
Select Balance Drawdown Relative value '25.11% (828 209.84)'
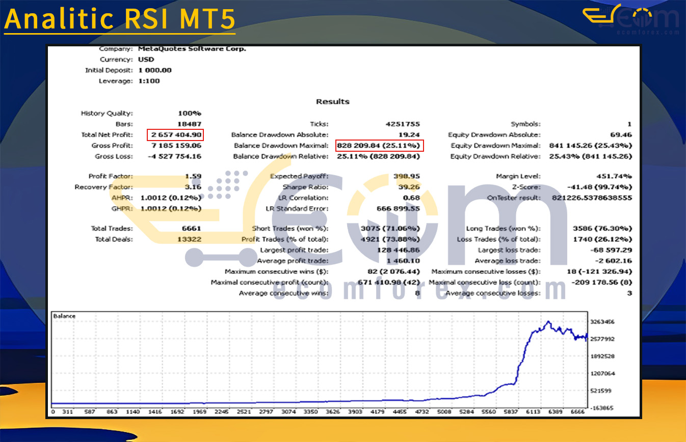point(379,156)
